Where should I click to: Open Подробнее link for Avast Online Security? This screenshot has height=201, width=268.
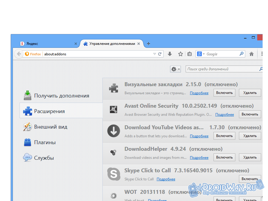click(225, 115)
